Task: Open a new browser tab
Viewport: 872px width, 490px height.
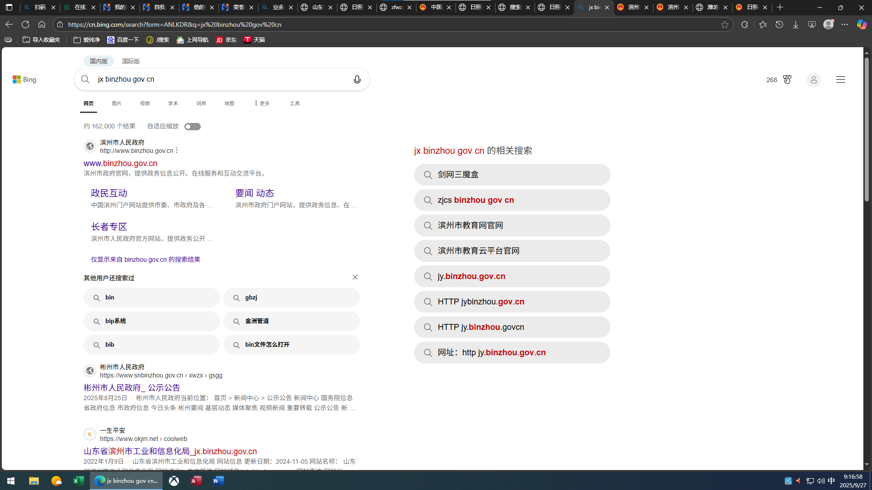Action: pos(780,7)
